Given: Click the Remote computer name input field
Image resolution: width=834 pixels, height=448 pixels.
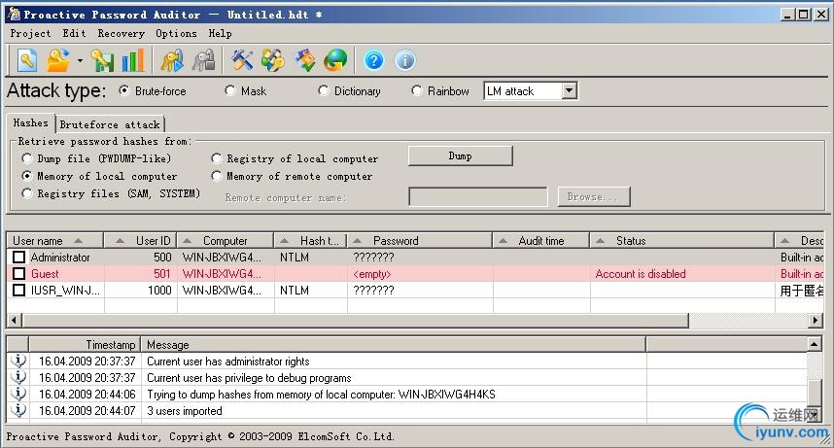Looking at the screenshot, I should [477, 197].
